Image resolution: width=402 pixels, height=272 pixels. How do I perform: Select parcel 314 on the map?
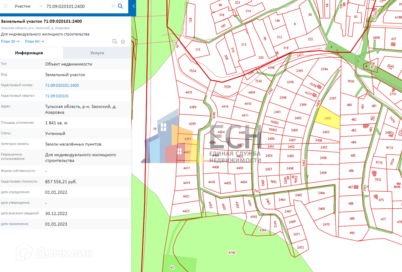click(248, 11)
